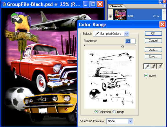Open the Selection Preview dropdown
Viewport: 167px width, 127px height.
click(120, 121)
